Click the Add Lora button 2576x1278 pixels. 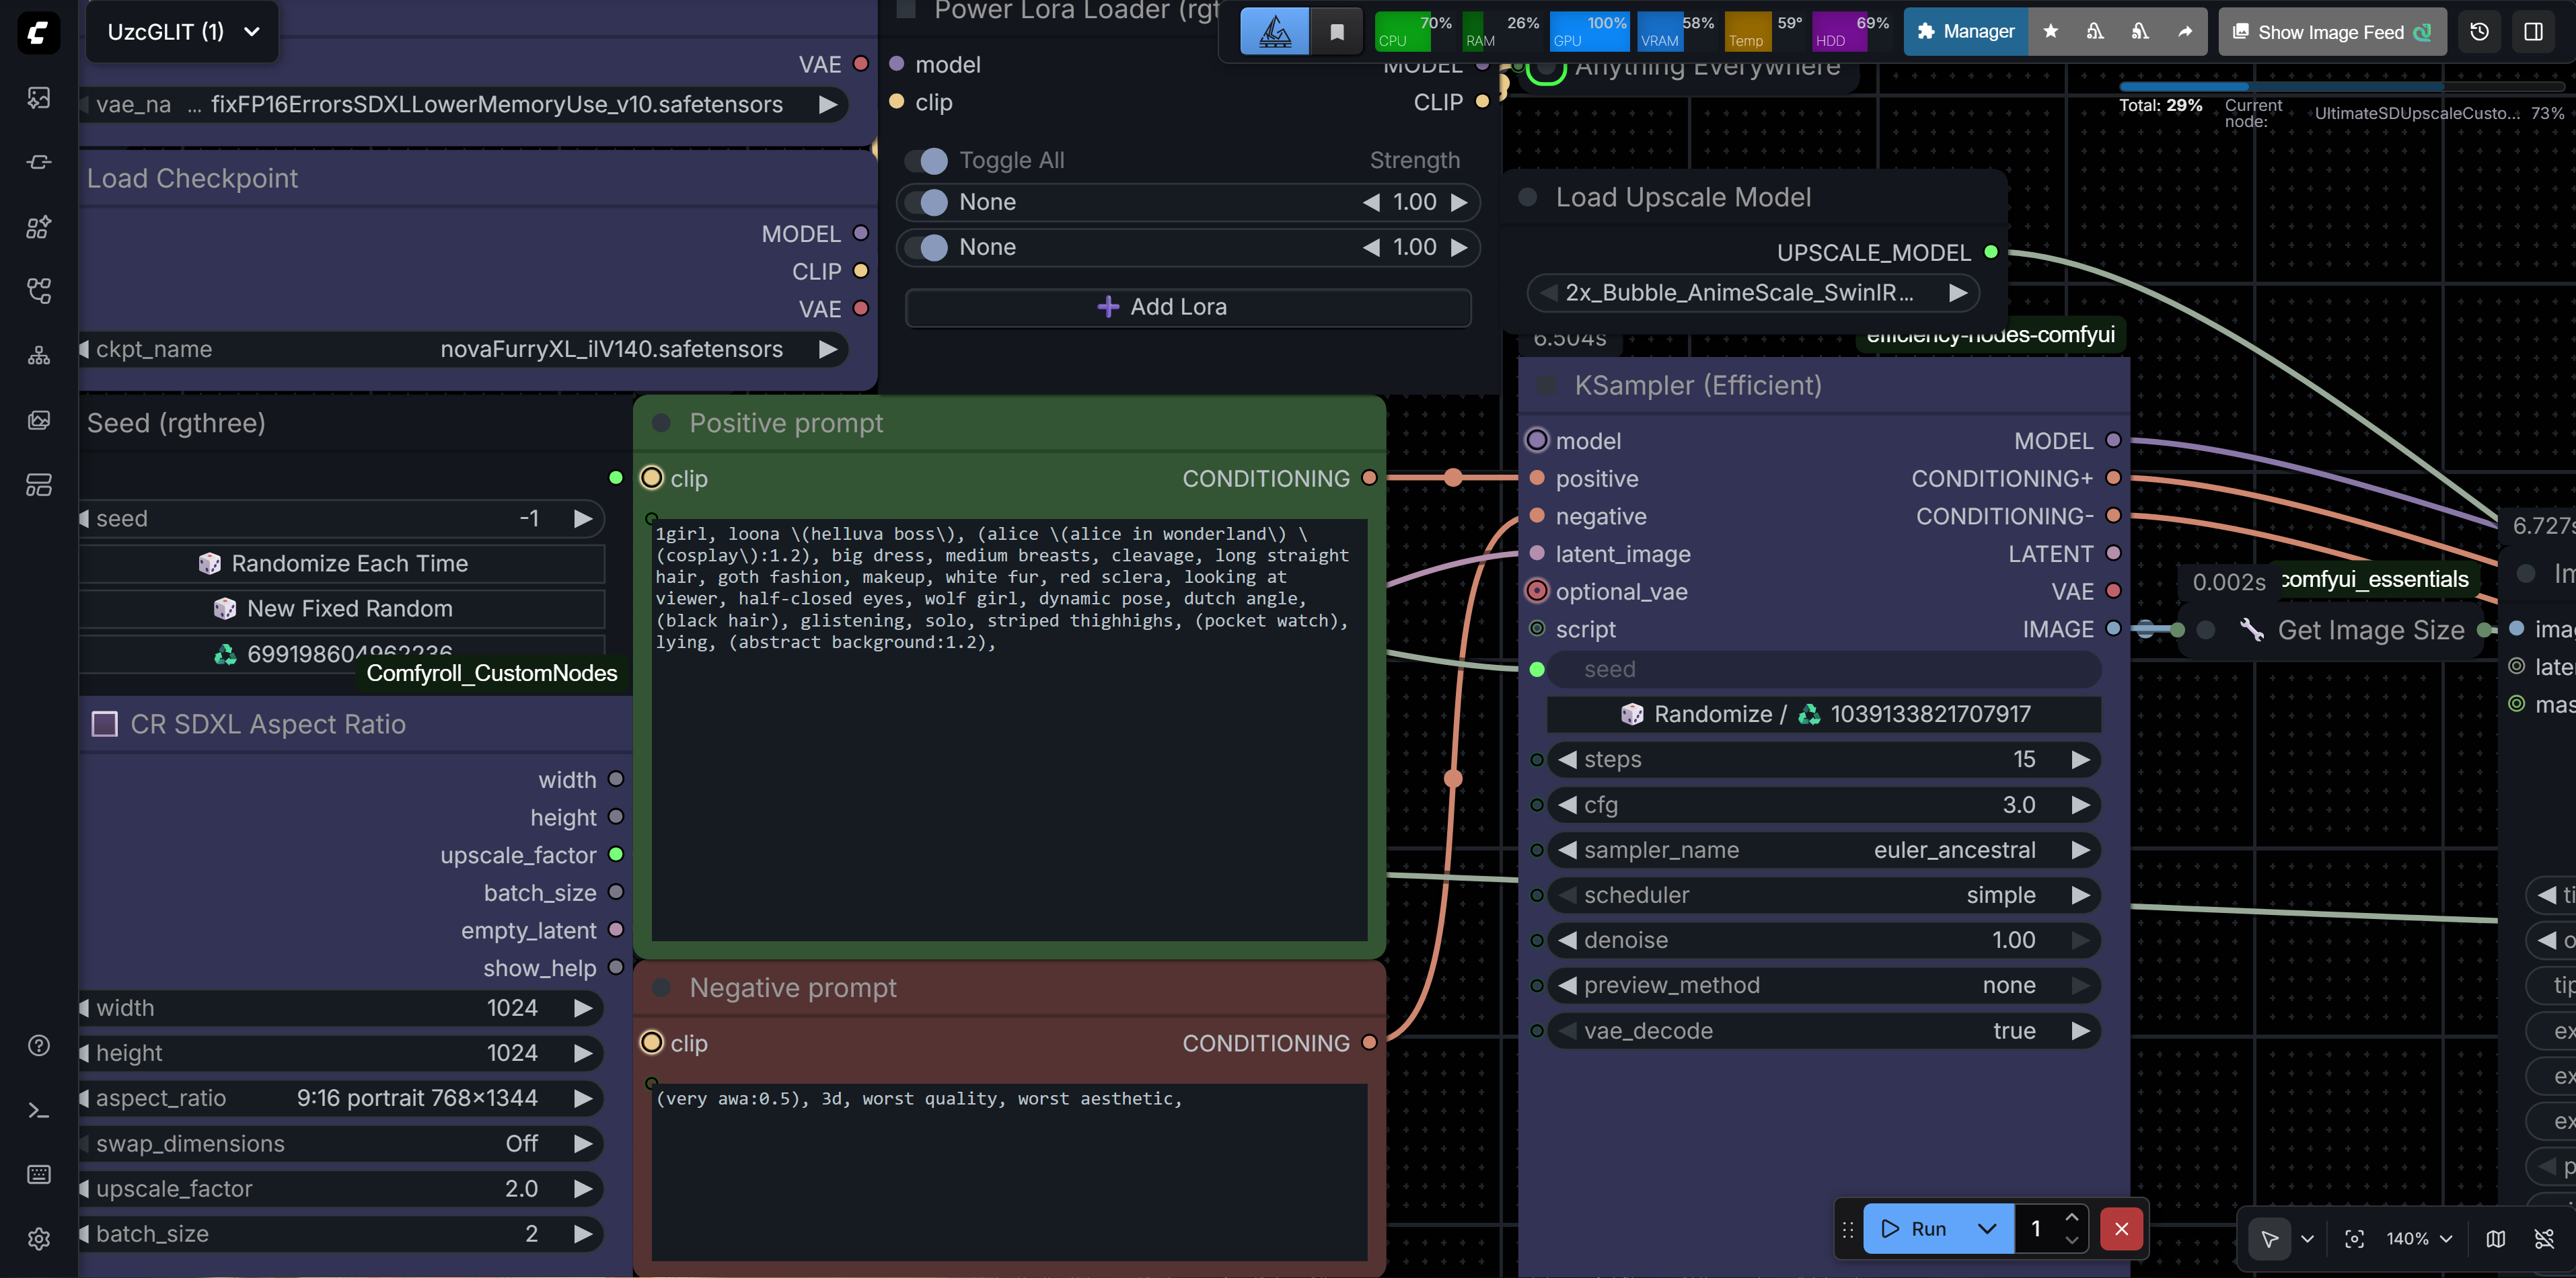(1187, 308)
